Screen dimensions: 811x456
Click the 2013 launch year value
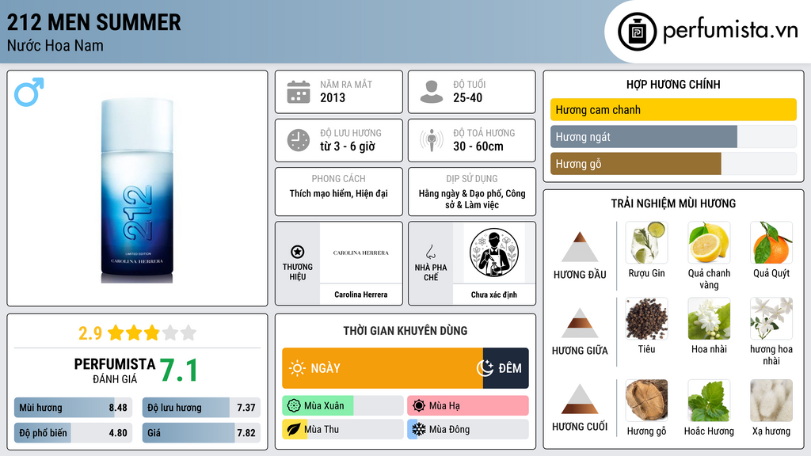coord(333,97)
